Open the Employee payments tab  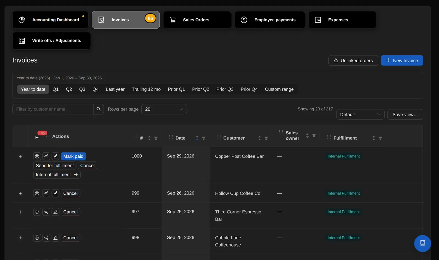coord(270,20)
